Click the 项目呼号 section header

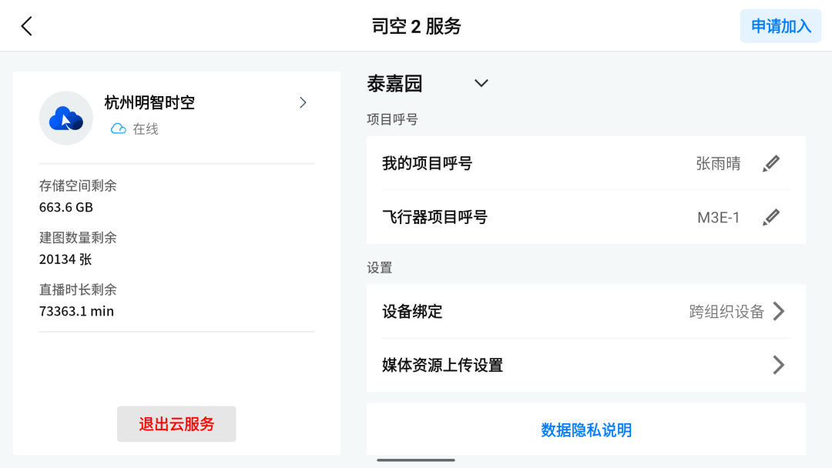pyautogui.click(x=393, y=119)
